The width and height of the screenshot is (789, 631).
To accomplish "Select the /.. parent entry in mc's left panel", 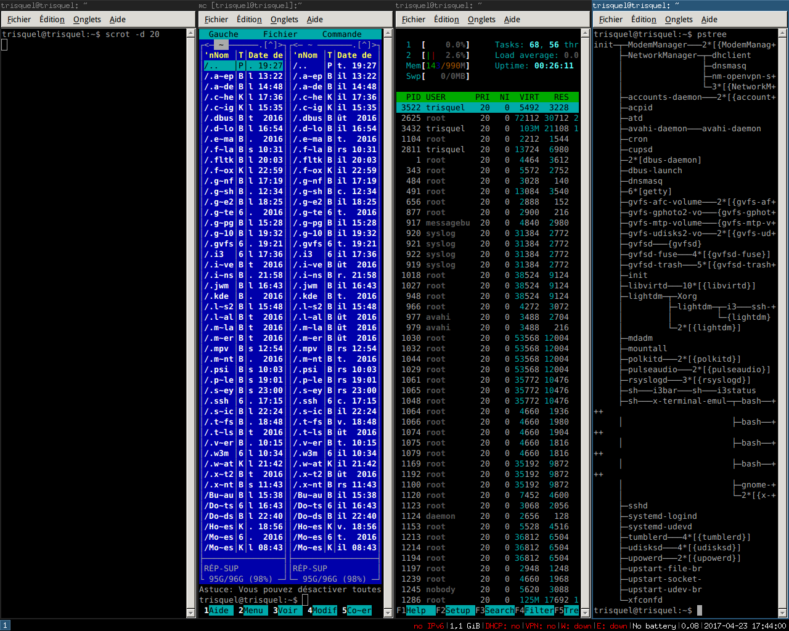I will (x=243, y=66).
